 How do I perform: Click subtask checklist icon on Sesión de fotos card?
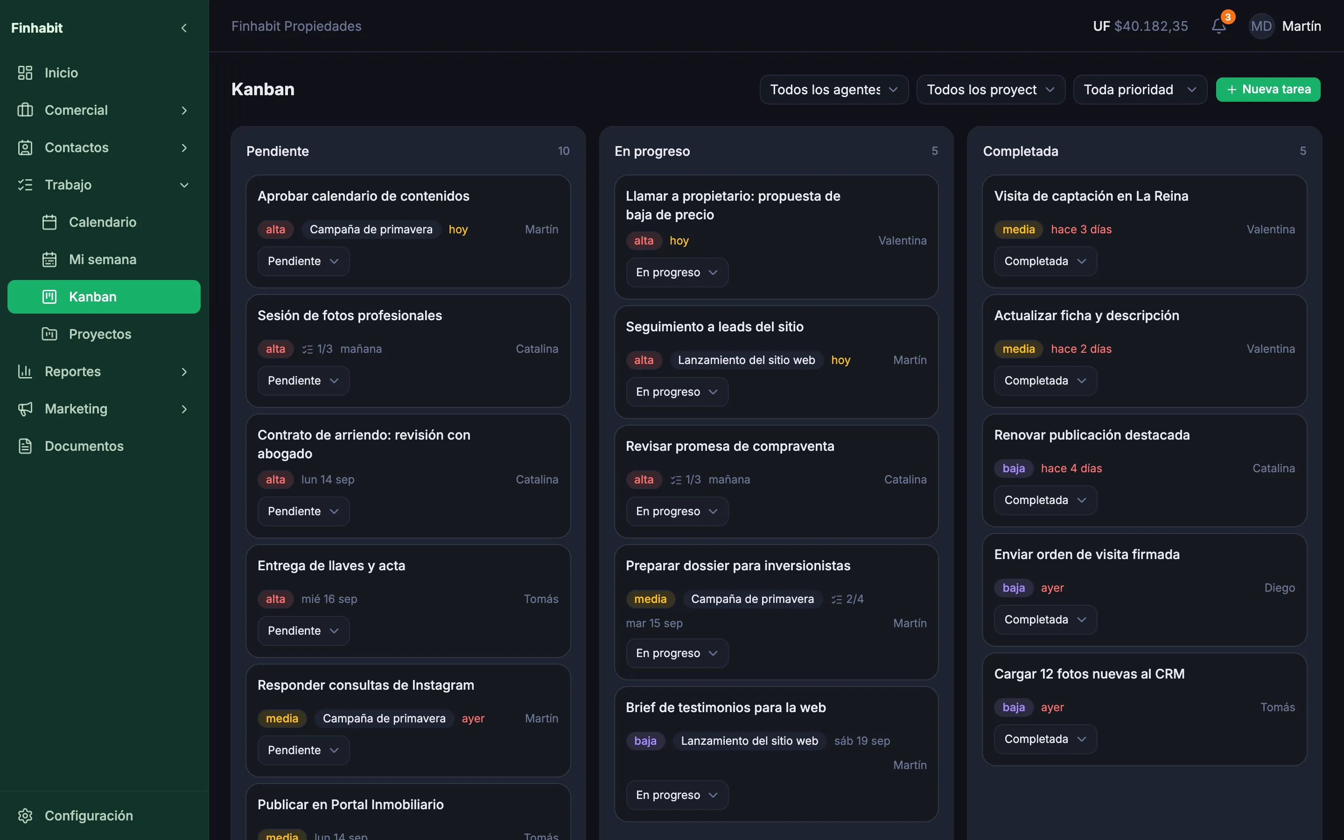pyautogui.click(x=307, y=349)
